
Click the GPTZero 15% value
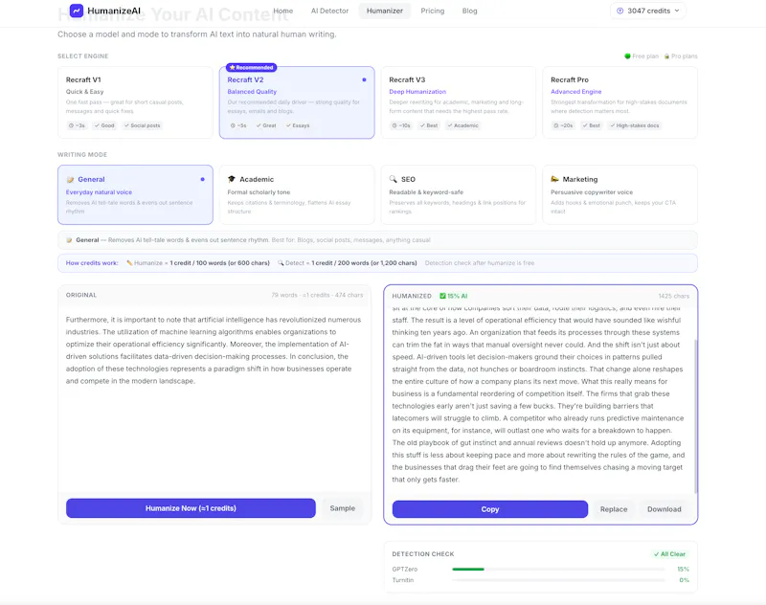click(683, 570)
